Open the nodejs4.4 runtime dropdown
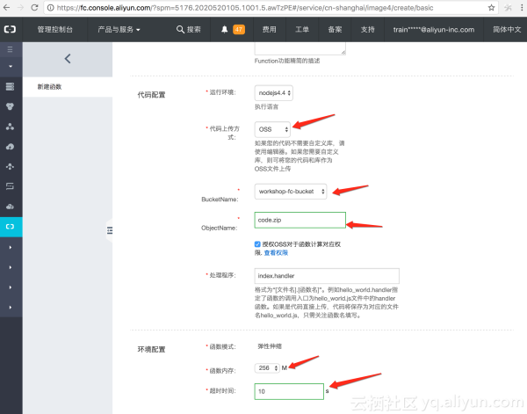Image resolution: width=527 pixels, height=414 pixels. (x=274, y=92)
